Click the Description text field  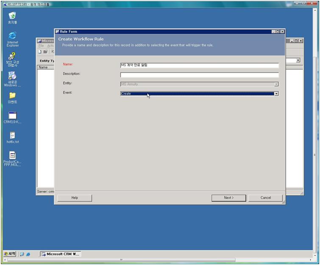tap(199, 75)
